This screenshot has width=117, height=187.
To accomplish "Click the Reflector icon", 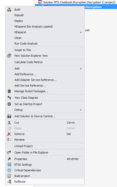I will [9, 182].
